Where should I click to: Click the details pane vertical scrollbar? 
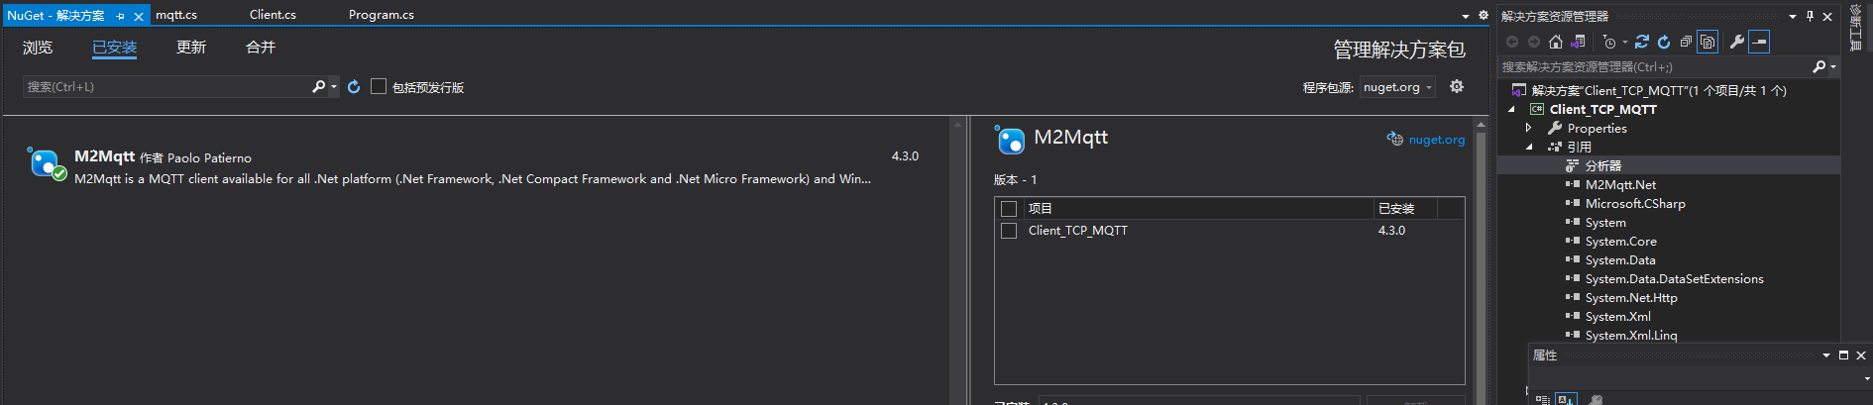click(x=1482, y=262)
